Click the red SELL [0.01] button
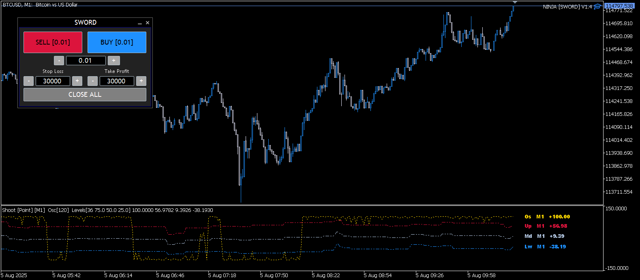Screen dimensions: 640x280 point(53,42)
